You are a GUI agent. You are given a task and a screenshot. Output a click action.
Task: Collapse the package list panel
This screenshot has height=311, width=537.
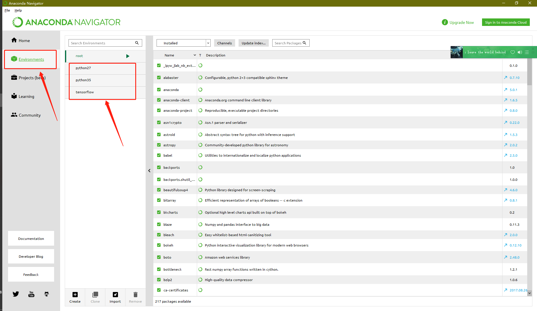(x=149, y=170)
